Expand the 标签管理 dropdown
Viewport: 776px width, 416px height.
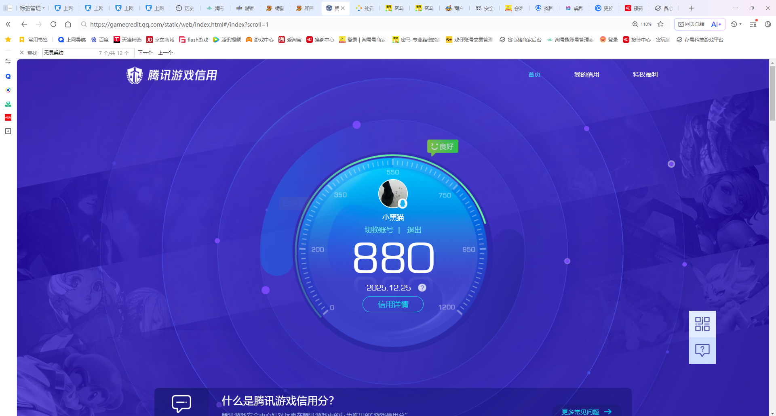[x=32, y=8]
